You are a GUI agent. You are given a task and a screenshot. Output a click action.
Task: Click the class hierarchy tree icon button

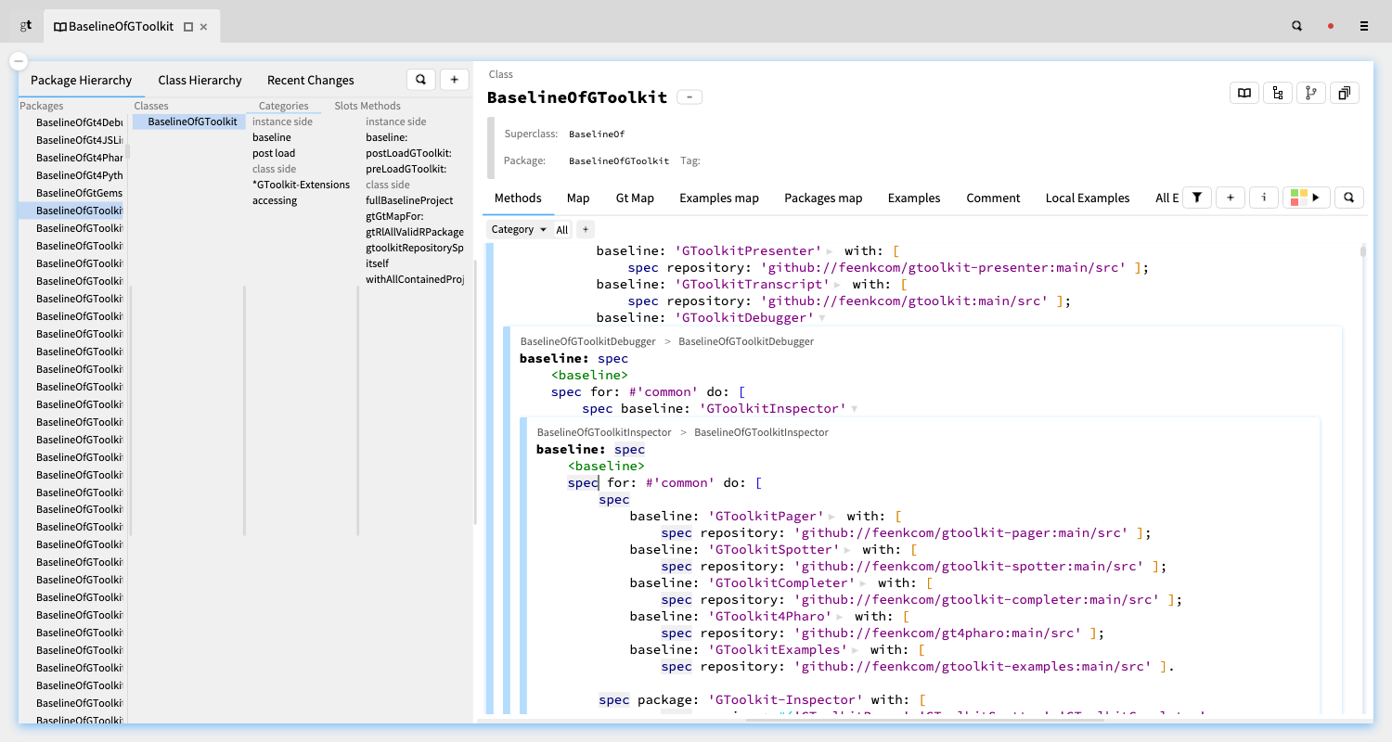[x=1278, y=93]
